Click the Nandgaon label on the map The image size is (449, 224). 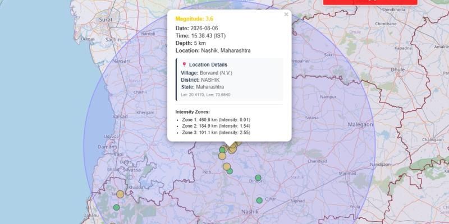pos(381,165)
